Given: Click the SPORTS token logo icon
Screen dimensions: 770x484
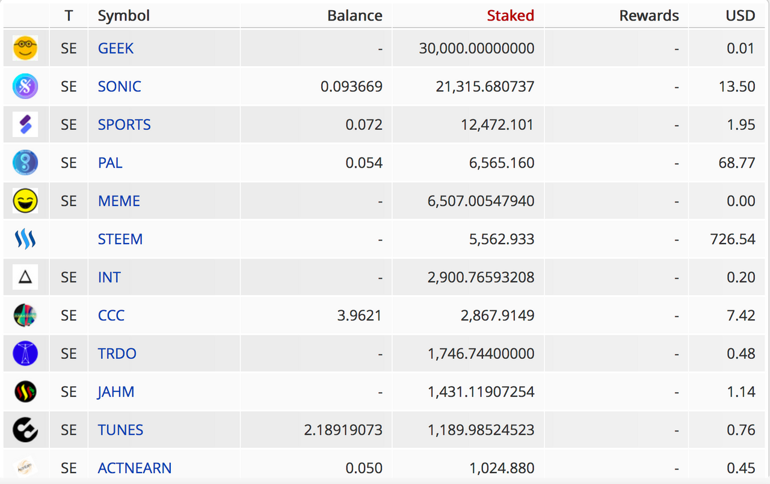Looking at the screenshot, I should tap(25, 124).
